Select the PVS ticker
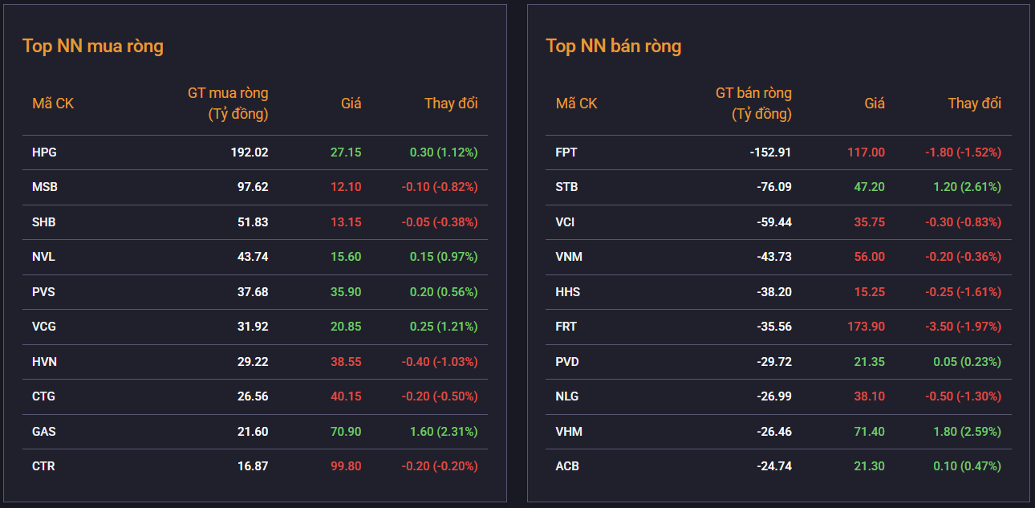This screenshot has height=508, width=1035. [x=43, y=292]
